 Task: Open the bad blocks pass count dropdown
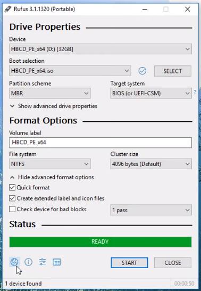point(151,210)
